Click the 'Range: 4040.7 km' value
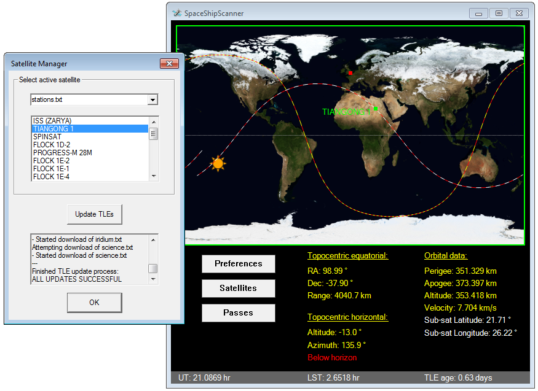538x391 pixels. click(x=339, y=295)
